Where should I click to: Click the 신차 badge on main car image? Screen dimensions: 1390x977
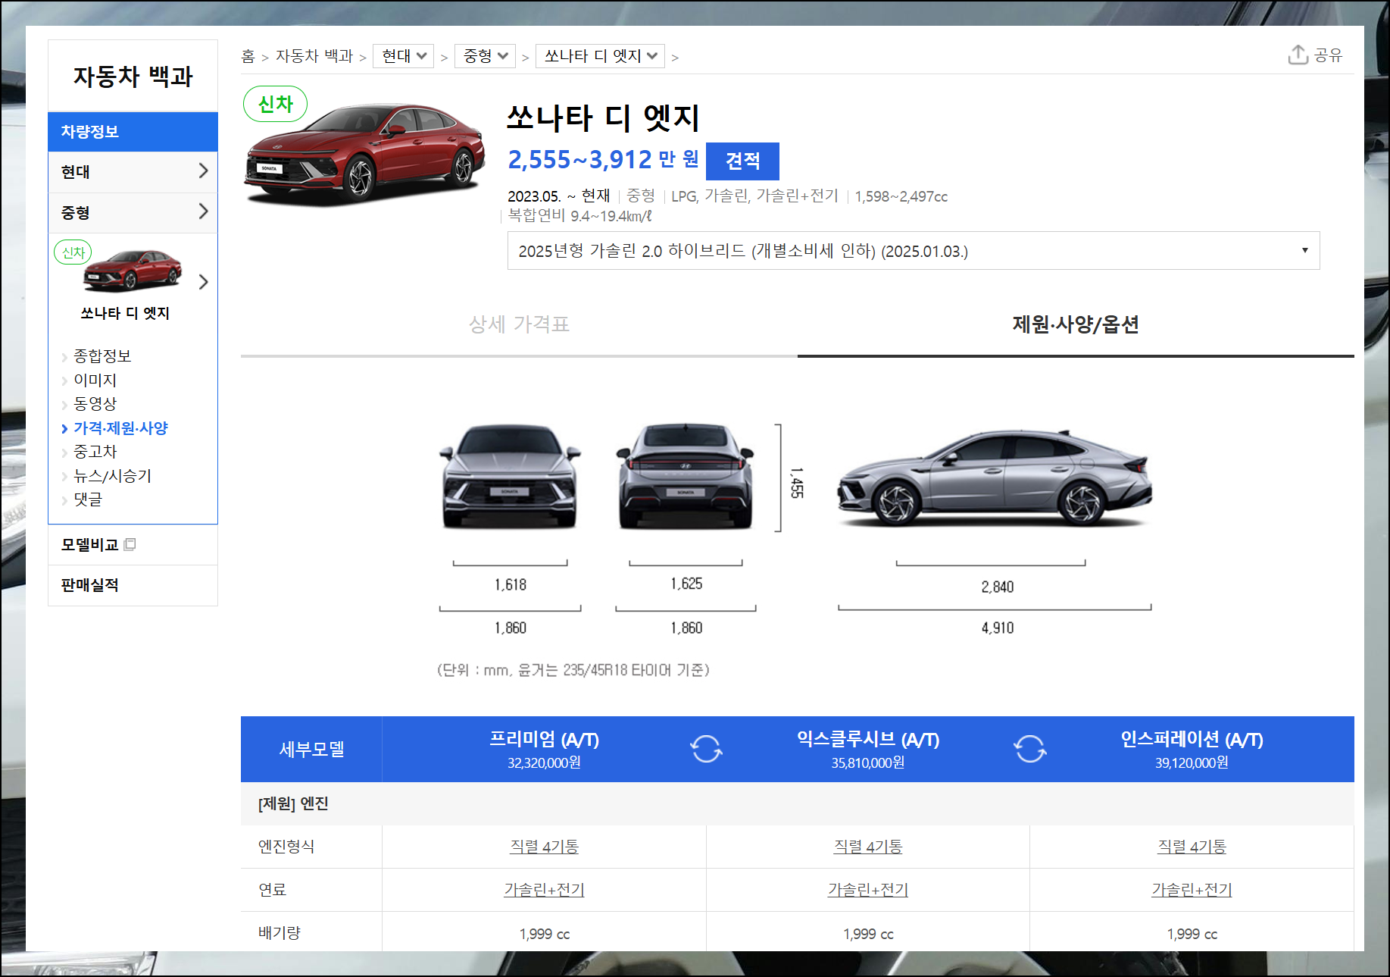275,104
